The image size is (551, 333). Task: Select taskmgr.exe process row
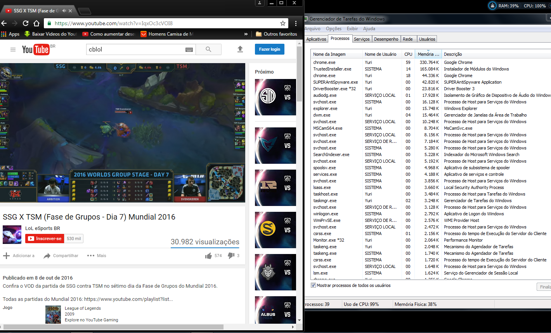click(x=431, y=201)
